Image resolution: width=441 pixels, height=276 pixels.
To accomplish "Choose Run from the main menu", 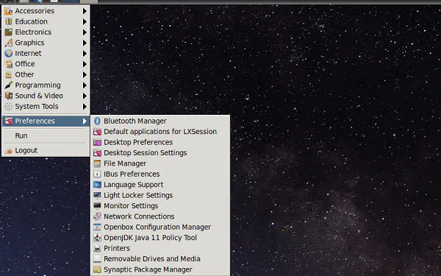I will click(x=46, y=135).
